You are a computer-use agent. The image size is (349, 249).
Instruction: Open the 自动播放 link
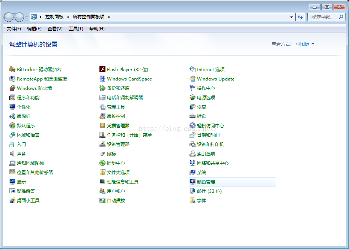[x=116, y=201]
